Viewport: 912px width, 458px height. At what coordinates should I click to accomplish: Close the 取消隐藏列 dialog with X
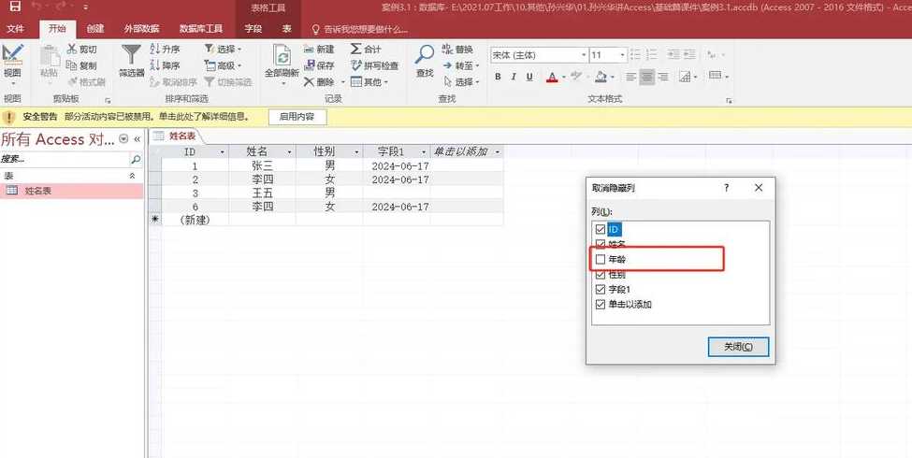tap(759, 188)
